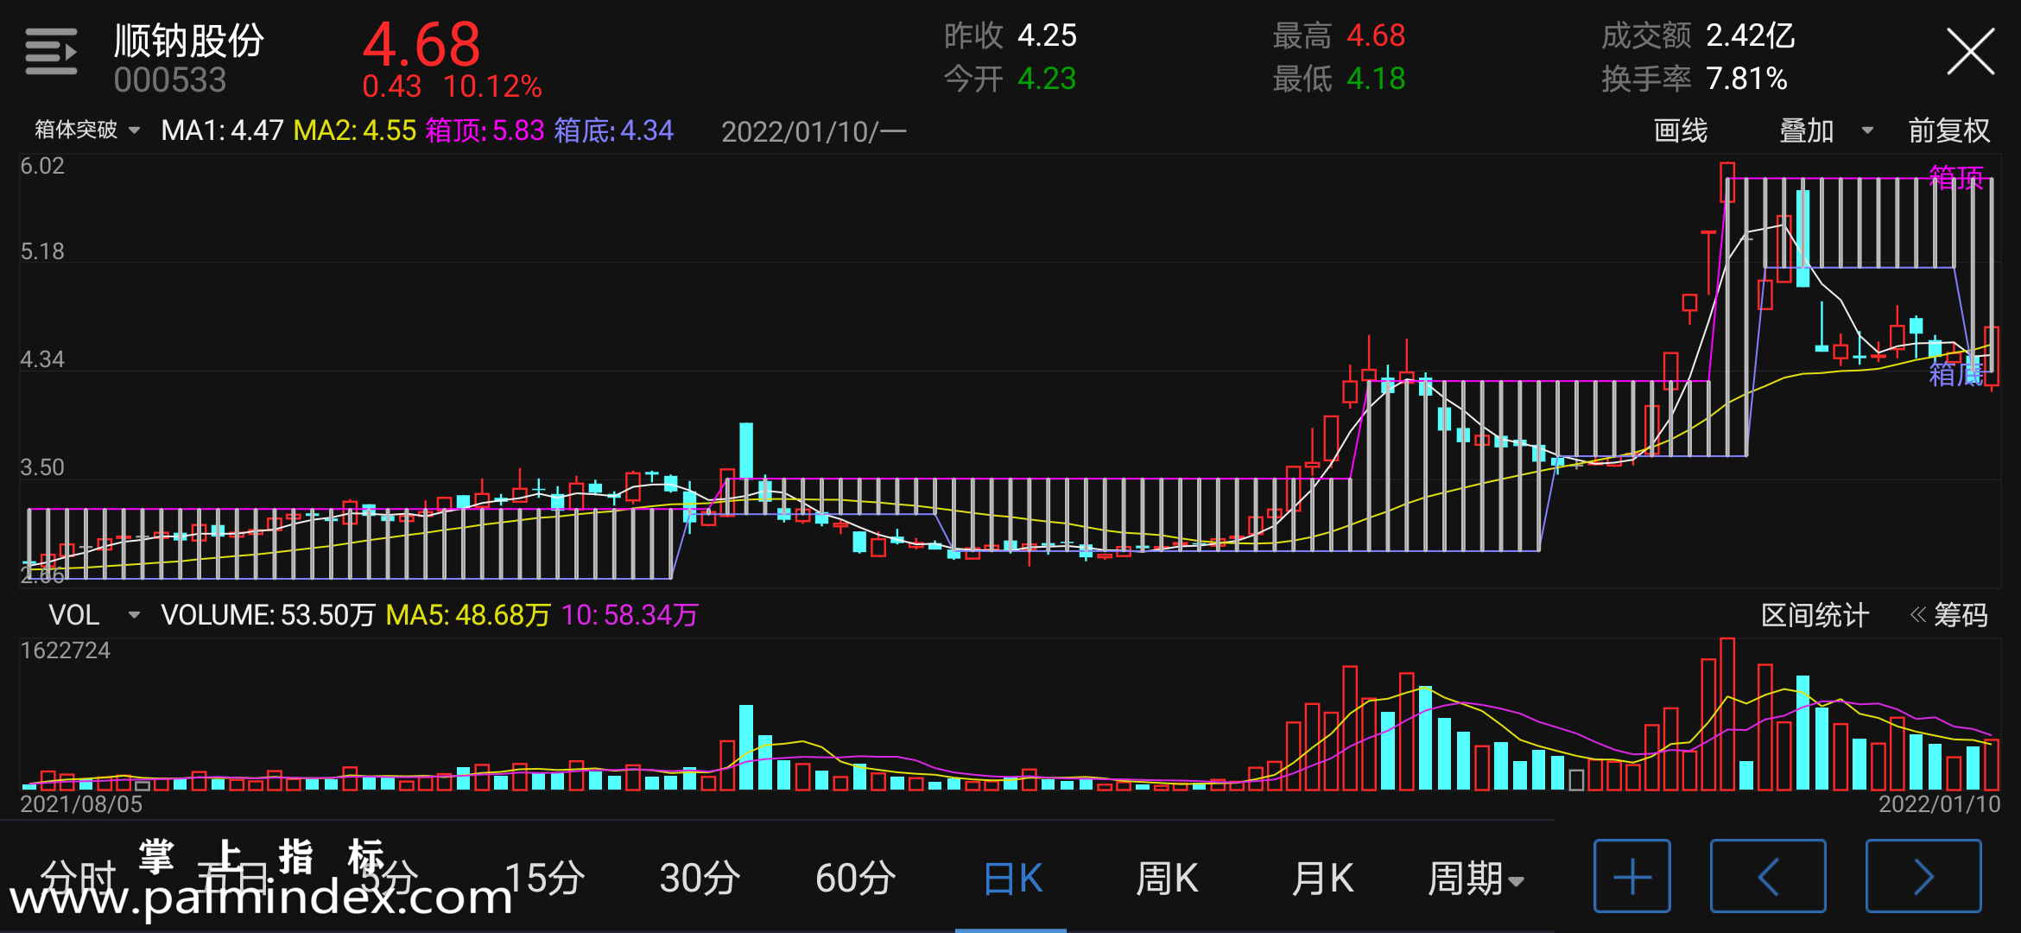This screenshot has width=2021, height=933.
Task: Click the 5.18 price axis label
Action: tap(42, 251)
